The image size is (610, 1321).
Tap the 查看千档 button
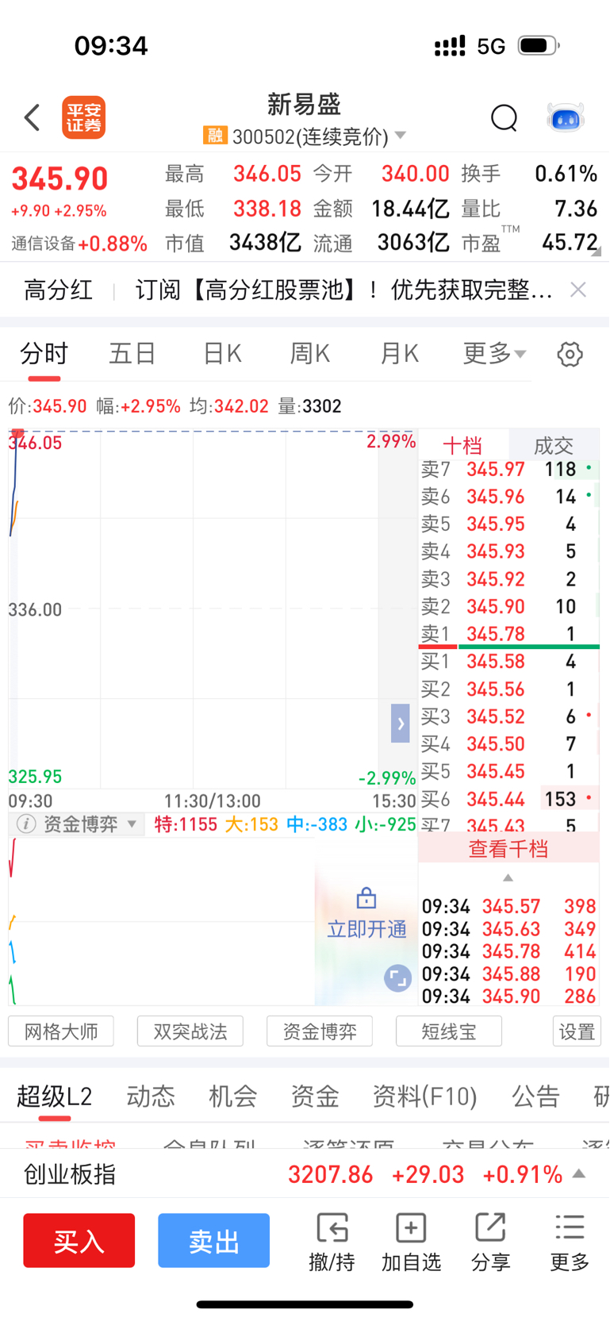pos(508,849)
